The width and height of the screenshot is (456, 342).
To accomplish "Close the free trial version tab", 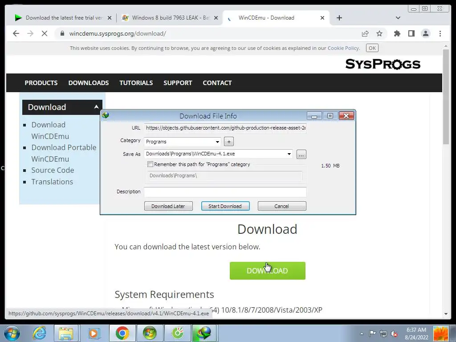I will [x=110, y=18].
